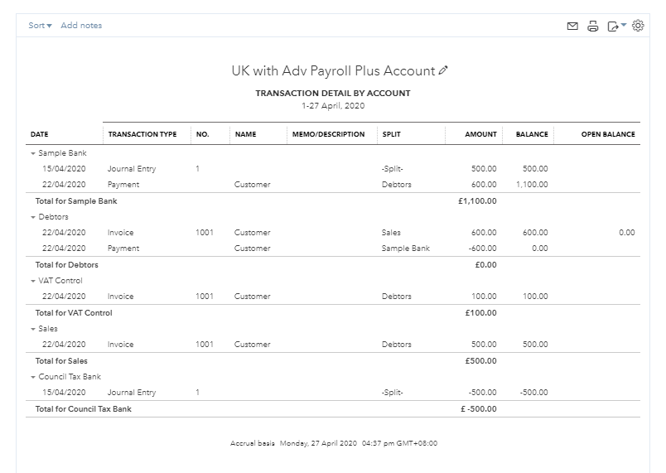Click the DATE column header
The image size is (666, 473).
coord(40,134)
